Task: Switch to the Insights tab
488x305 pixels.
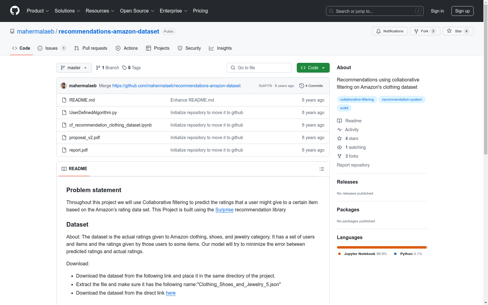Action: click(220, 48)
